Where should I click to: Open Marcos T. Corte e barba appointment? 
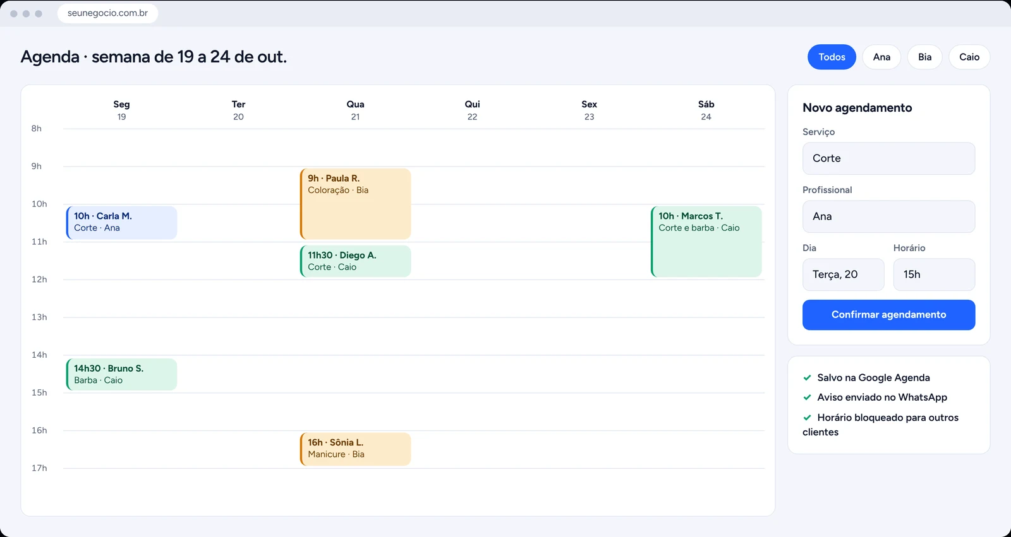point(706,242)
